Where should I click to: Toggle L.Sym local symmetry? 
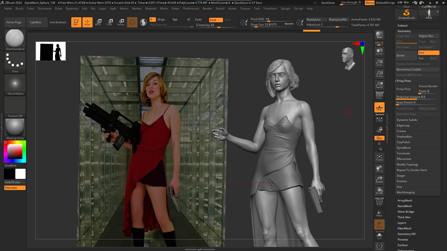point(379,119)
